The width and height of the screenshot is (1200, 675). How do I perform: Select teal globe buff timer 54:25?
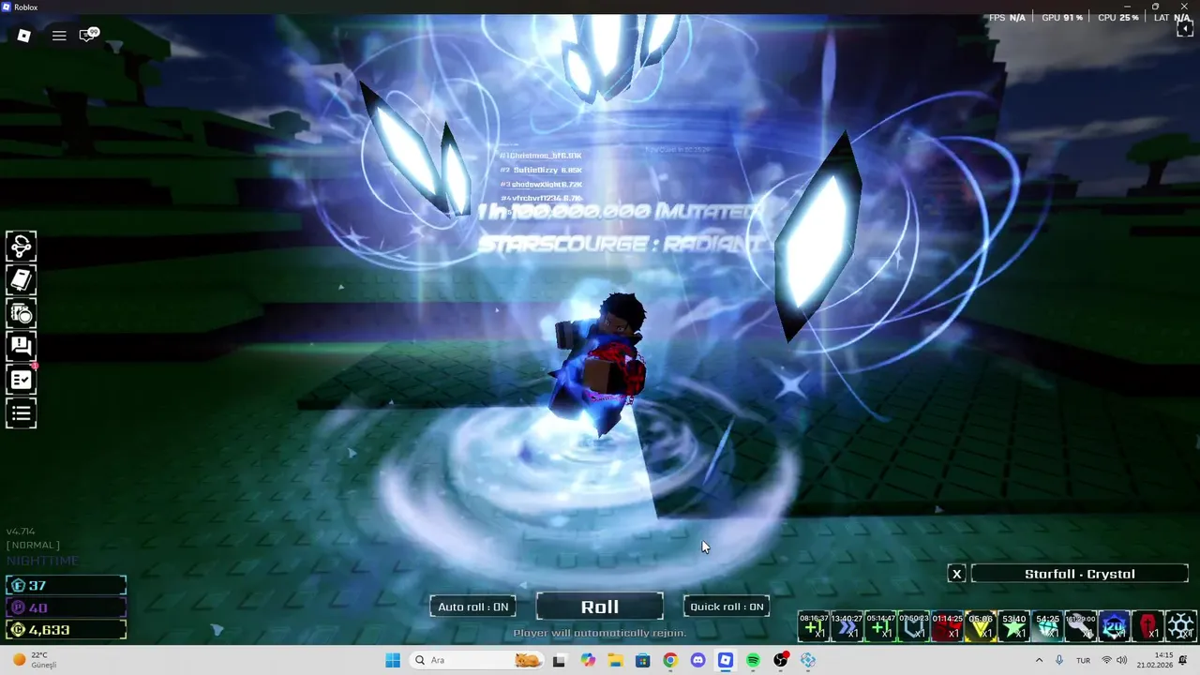[x=1048, y=625]
